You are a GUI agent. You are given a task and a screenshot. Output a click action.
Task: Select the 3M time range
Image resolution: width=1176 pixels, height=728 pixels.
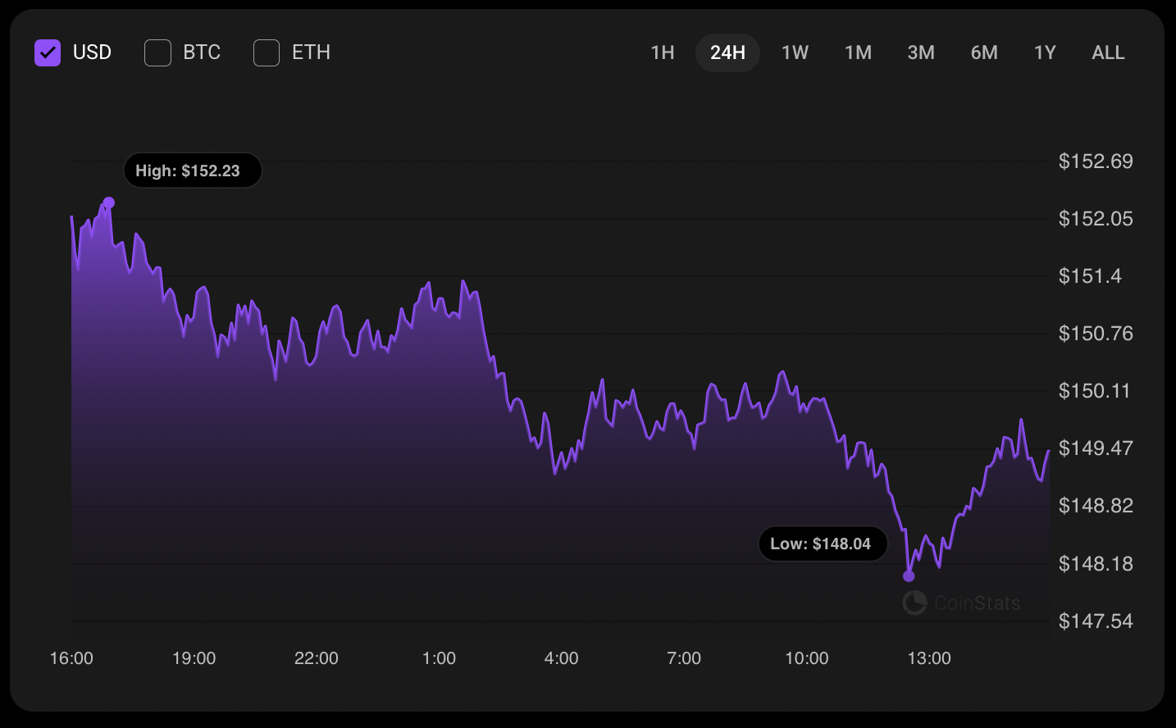click(921, 52)
